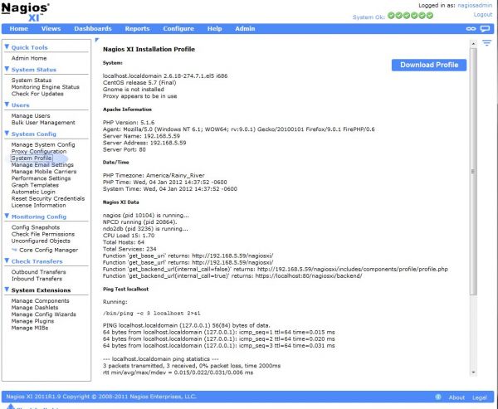Click the Download Profile button

428,65
